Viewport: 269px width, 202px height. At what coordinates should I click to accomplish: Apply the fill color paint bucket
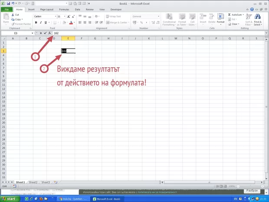64,23
